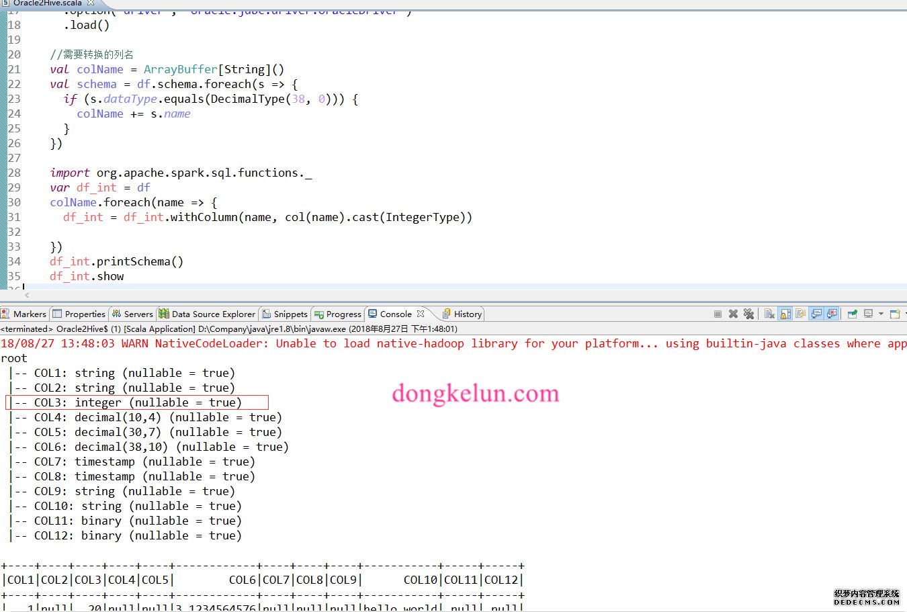Toggle show console on standard output change
This screenshot has width=907, height=612.
(816, 314)
